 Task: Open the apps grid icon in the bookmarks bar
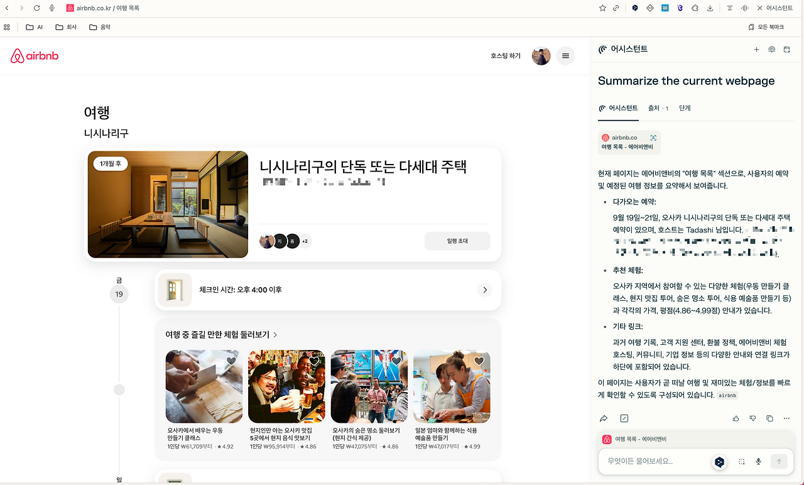tap(7, 27)
